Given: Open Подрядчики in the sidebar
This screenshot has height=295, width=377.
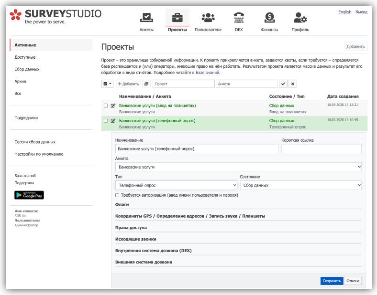Looking at the screenshot, I should tap(26, 118).
